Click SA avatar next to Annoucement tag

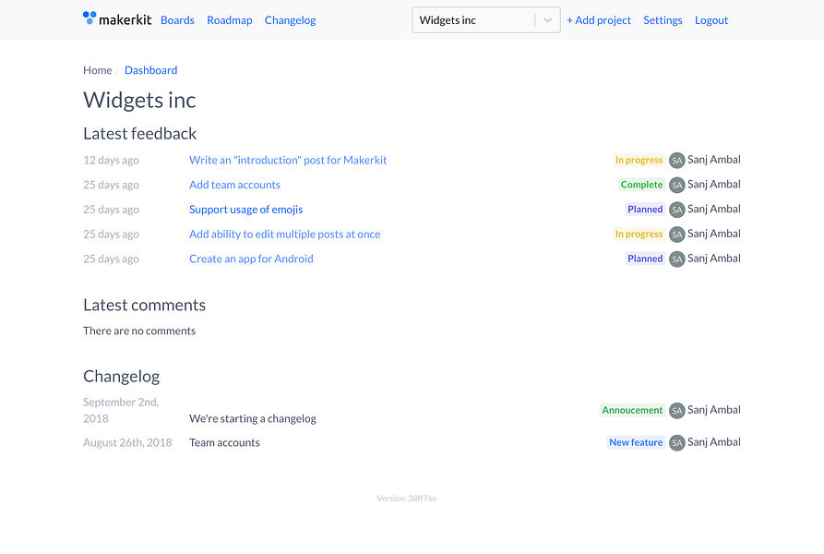pos(677,411)
